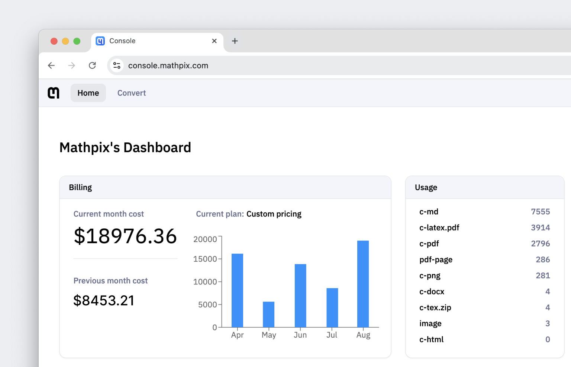
Task: Click the Mathpix logo icon
Action: pyautogui.click(x=54, y=93)
